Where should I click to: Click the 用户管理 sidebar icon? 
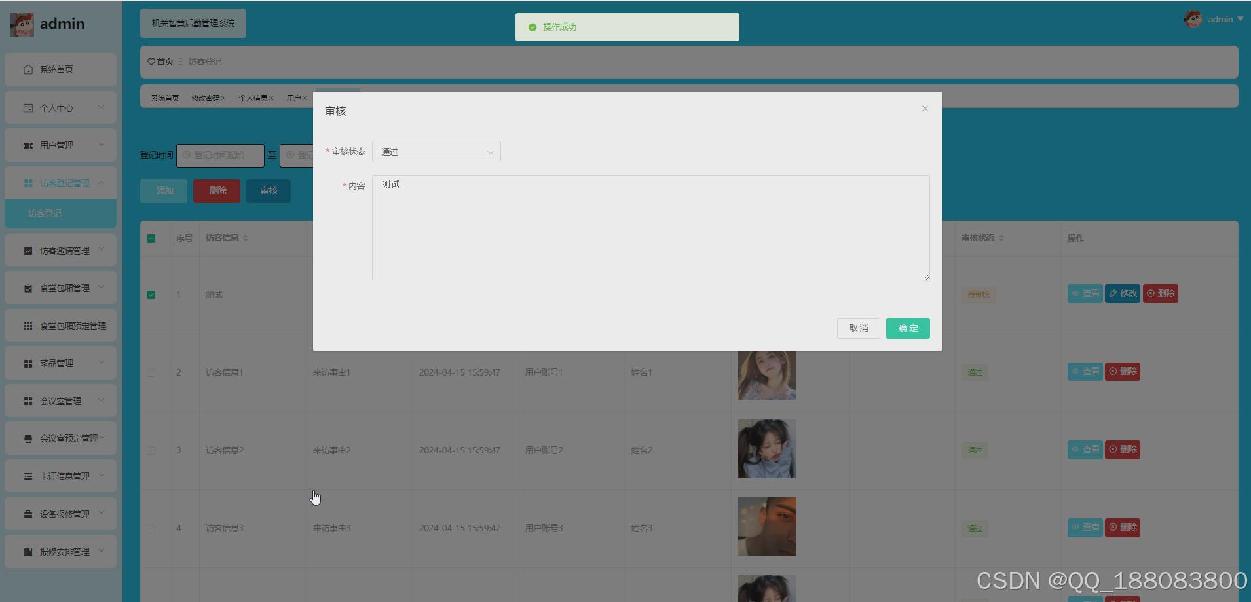(28, 145)
